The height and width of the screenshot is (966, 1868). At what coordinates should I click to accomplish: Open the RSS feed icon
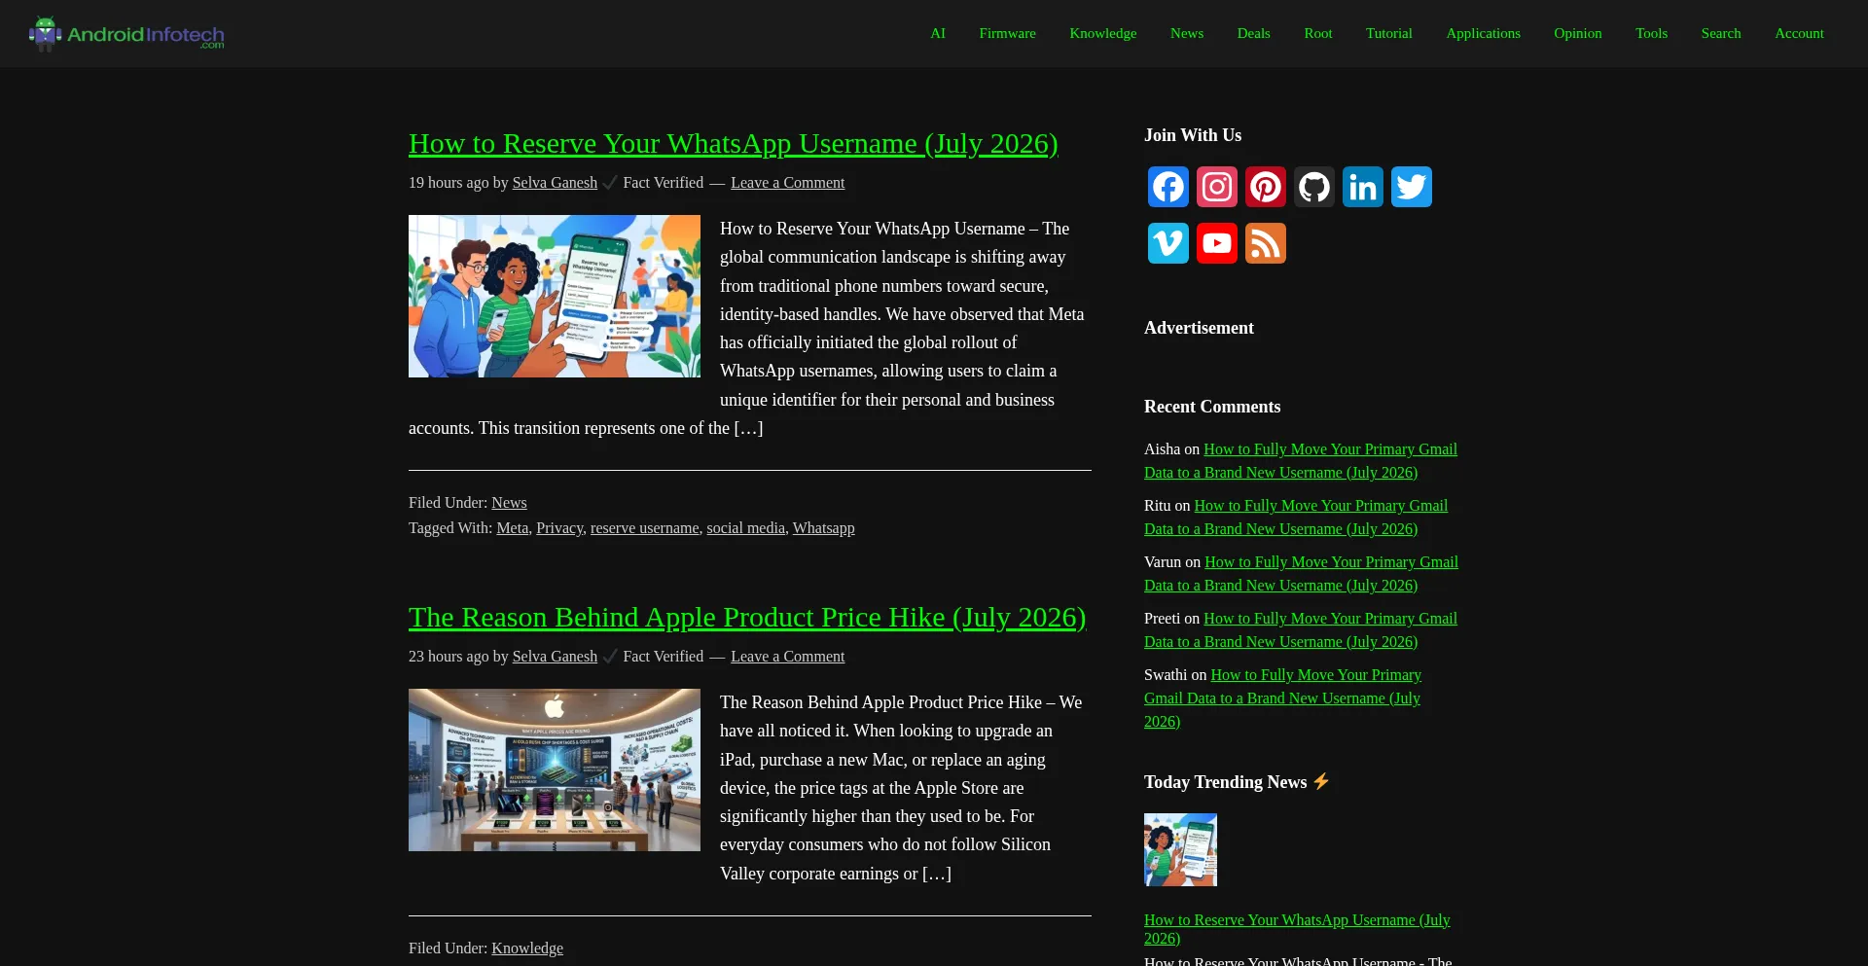(1266, 243)
